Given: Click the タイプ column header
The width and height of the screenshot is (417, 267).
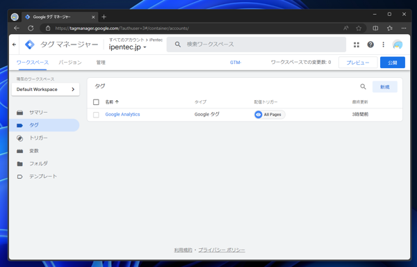Looking at the screenshot, I should click(200, 102).
